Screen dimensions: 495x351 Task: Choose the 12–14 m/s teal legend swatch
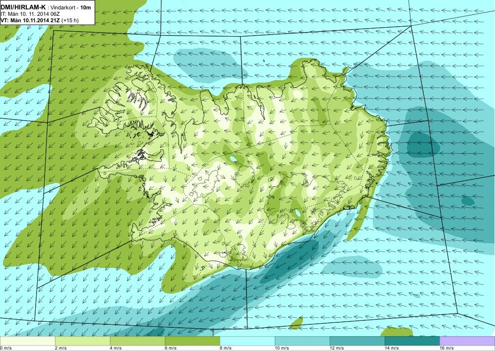(357, 341)
